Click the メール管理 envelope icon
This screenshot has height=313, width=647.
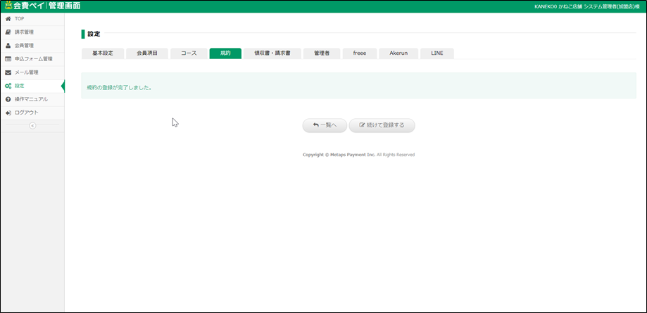pos(8,72)
